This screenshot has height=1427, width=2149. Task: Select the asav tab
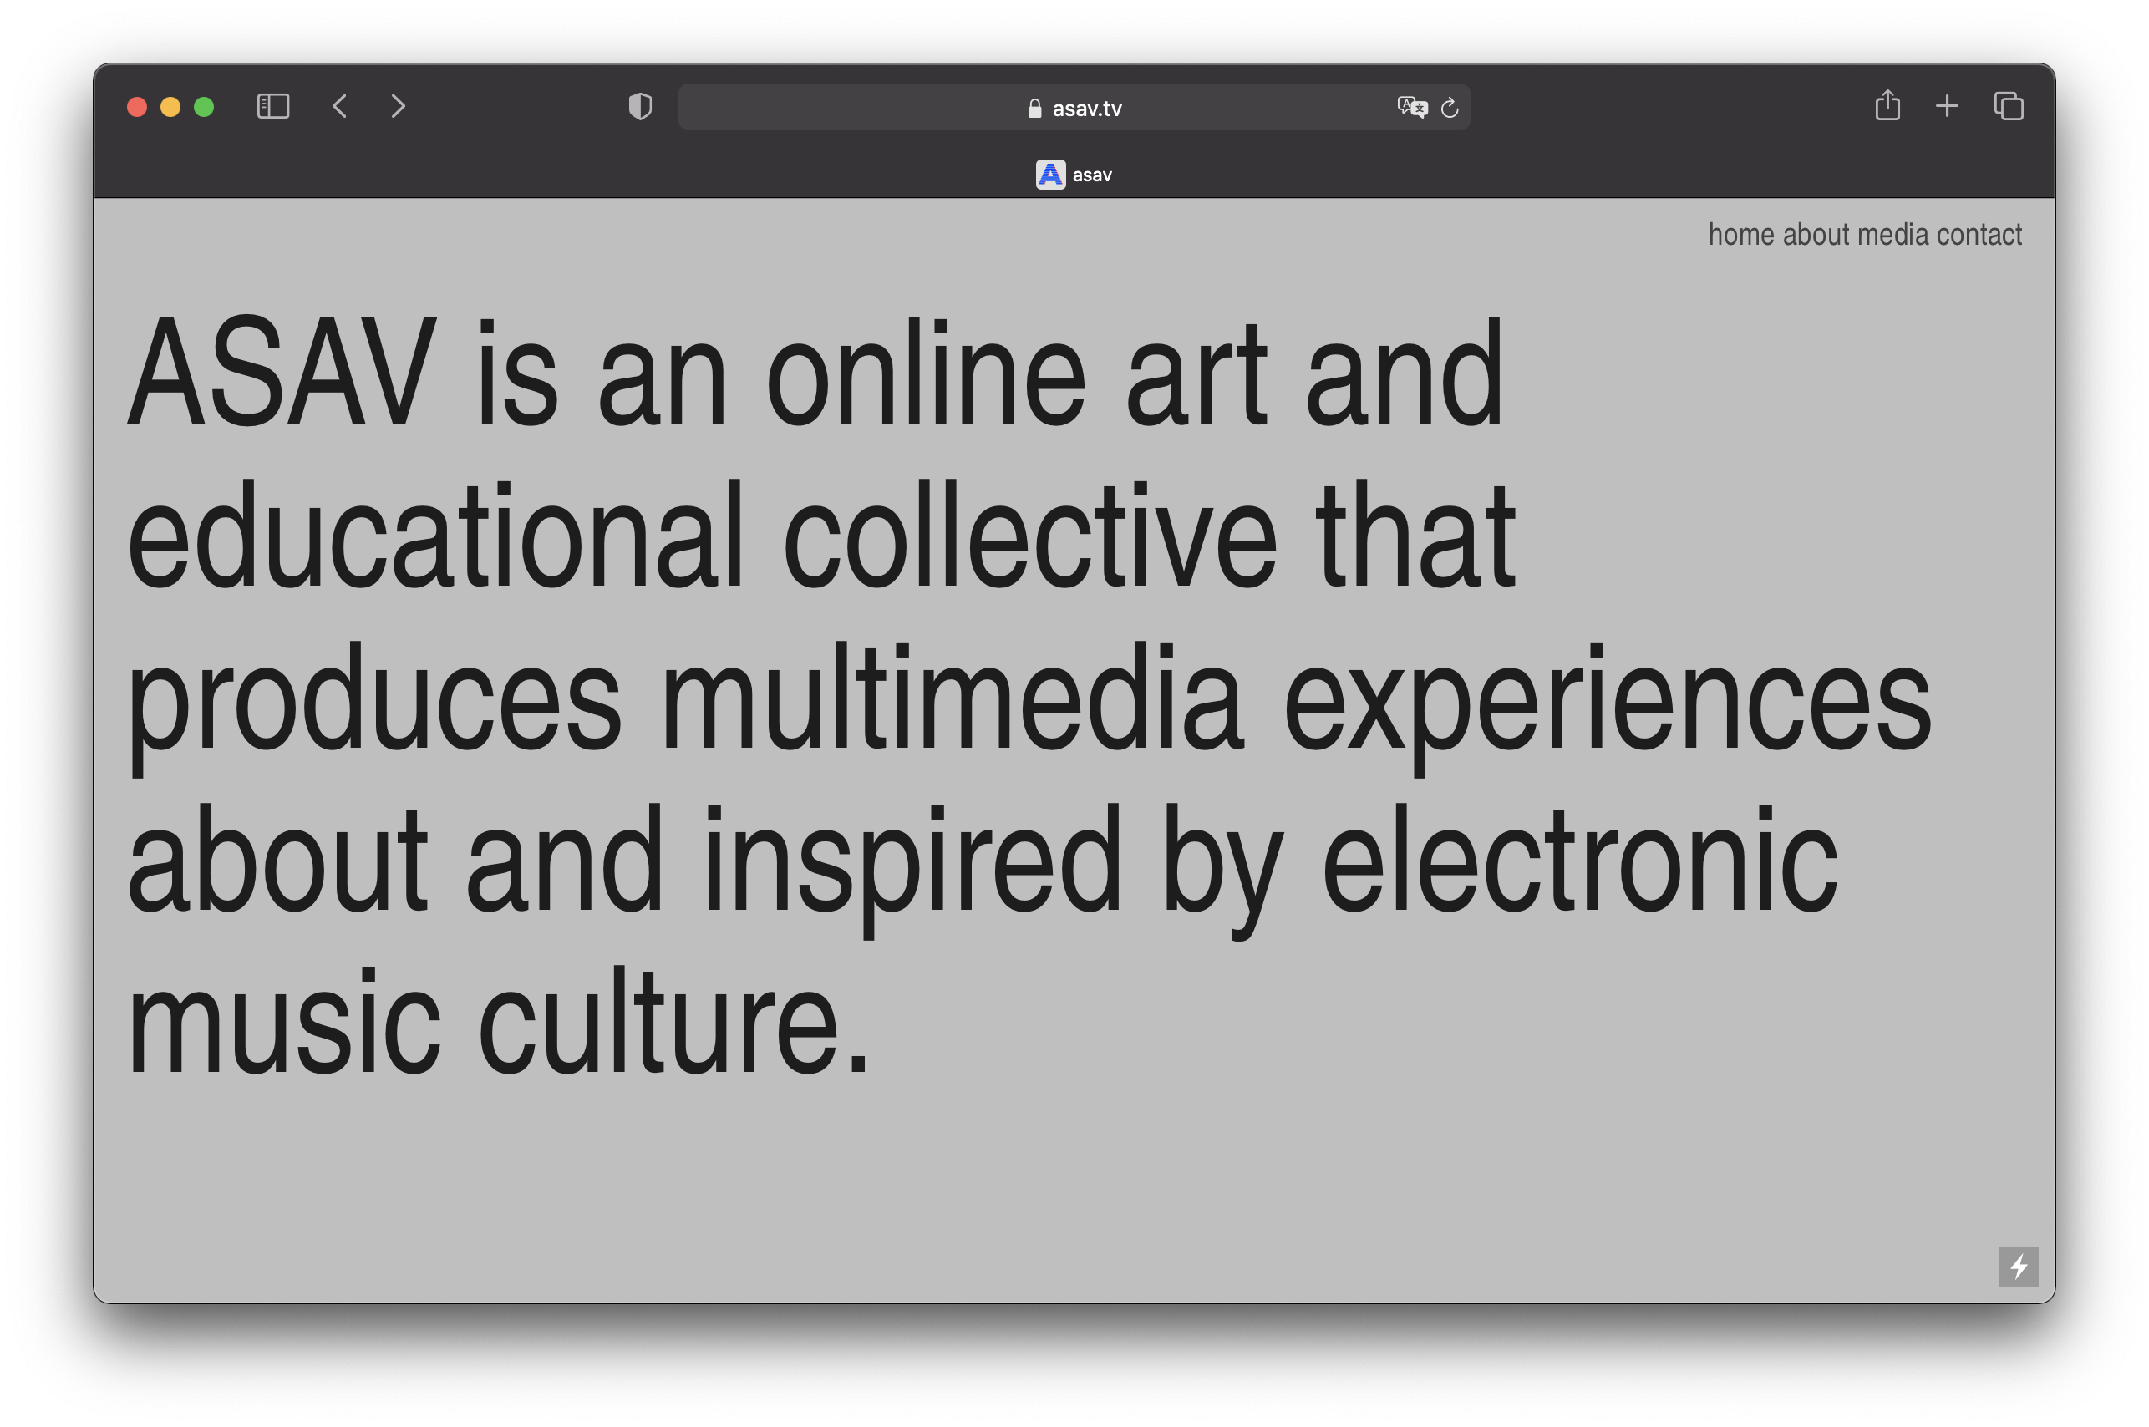(x=1074, y=175)
